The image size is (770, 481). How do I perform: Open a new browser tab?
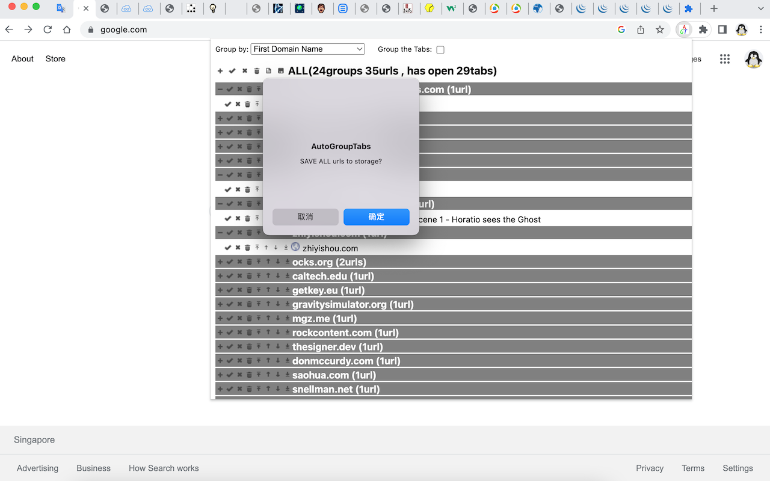tap(713, 8)
